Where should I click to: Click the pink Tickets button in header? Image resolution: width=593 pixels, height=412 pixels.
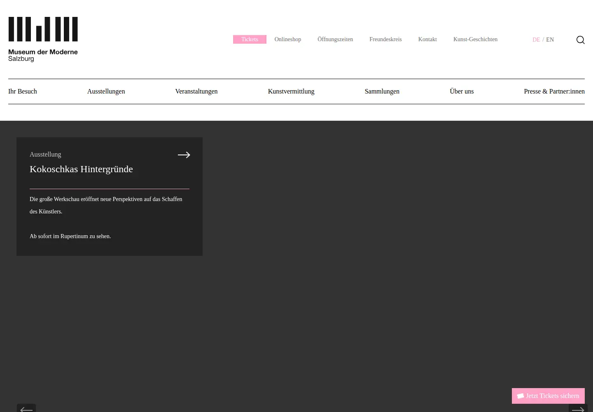click(x=250, y=39)
